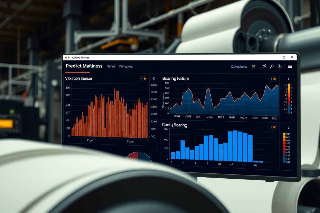
Task: Click the green dot in the title bar
Action: pos(69,58)
